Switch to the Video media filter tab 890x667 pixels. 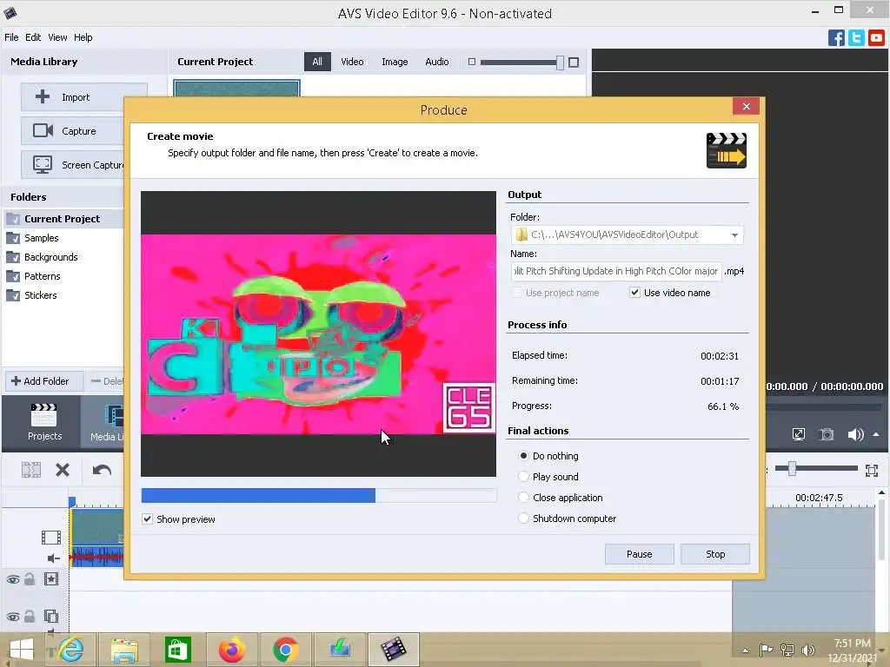352,62
